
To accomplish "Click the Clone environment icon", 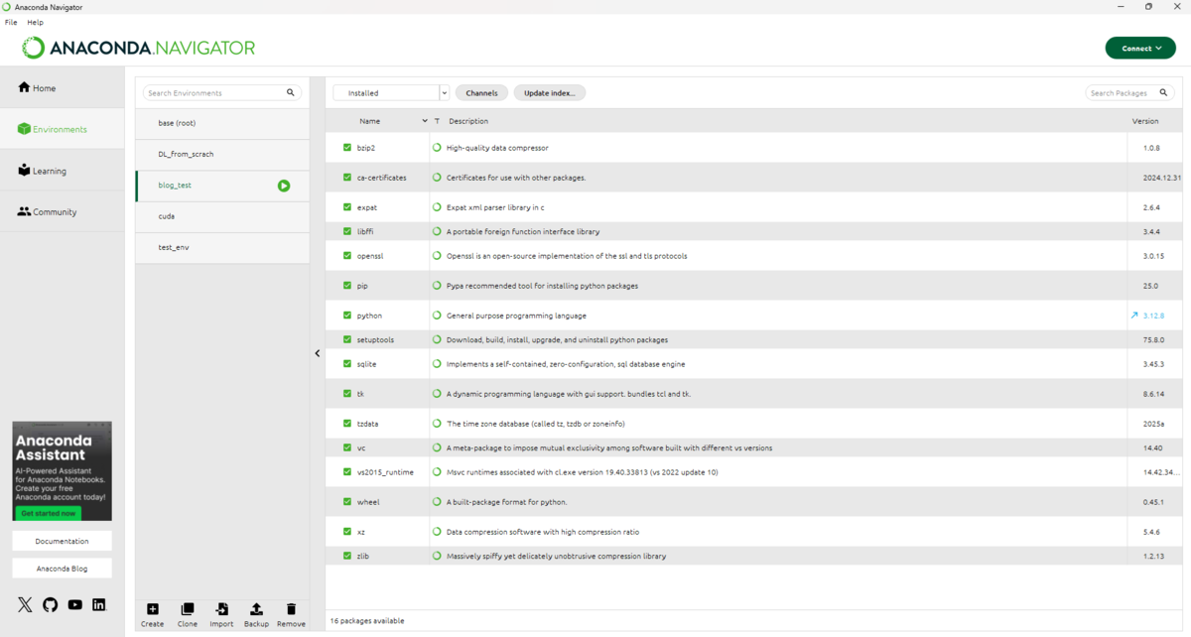I will click(187, 609).
